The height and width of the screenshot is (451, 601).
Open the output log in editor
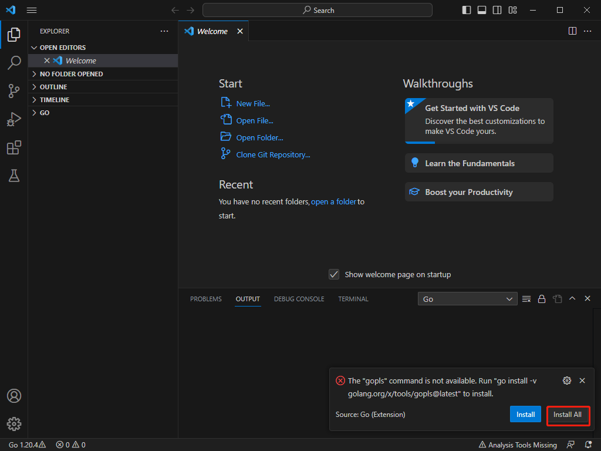(x=558, y=299)
